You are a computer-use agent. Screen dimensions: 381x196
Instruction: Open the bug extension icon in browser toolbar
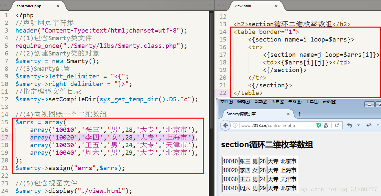tap(369, 125)
